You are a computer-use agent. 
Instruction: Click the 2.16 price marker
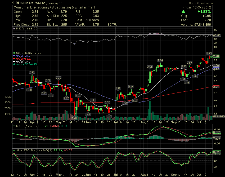click(131, 86)
